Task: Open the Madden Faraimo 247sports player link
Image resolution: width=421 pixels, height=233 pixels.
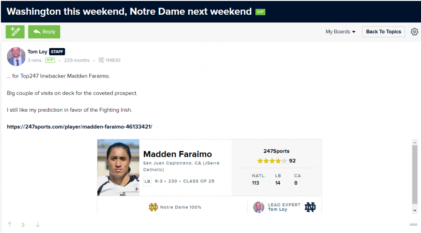Action: pyautogui.click(x=80, y=126)
